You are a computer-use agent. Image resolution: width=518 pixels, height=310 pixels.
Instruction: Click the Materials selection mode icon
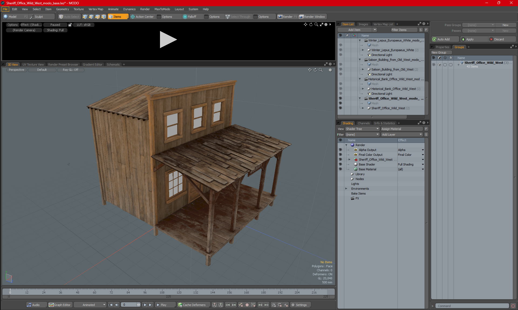104,17
